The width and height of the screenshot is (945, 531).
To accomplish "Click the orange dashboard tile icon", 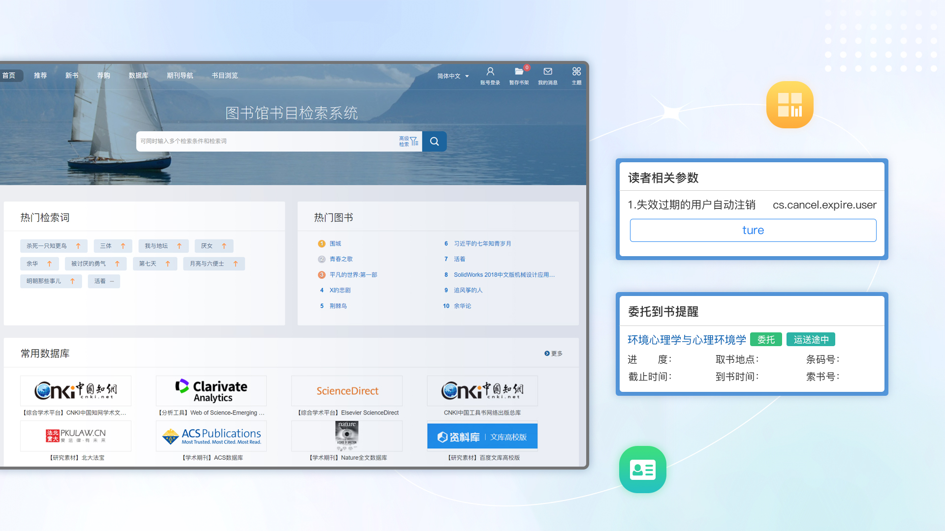I will coord(789,105).
